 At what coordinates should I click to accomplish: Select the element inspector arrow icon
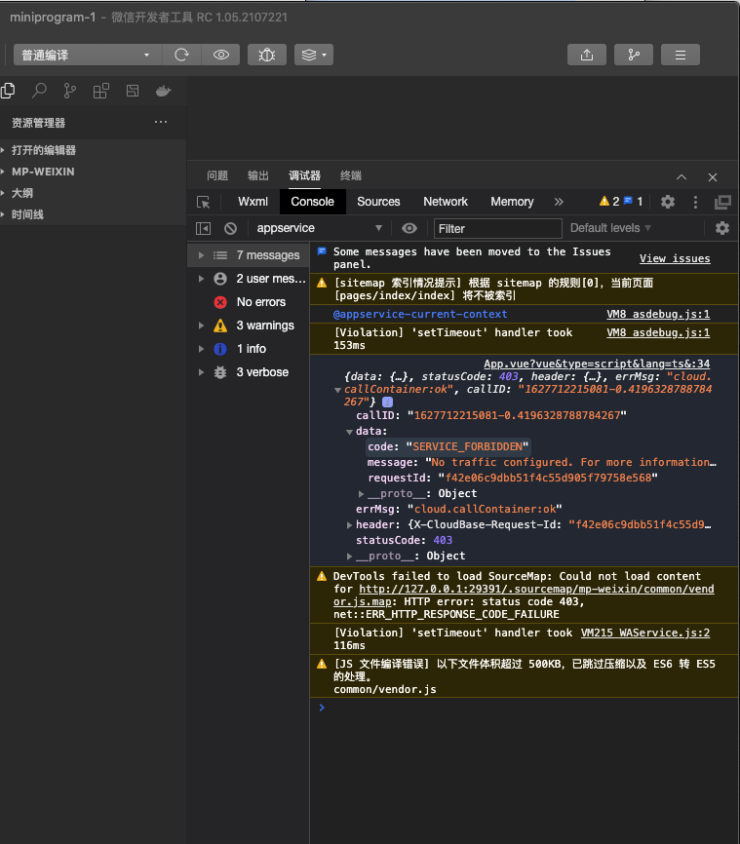tap(203, 202)
